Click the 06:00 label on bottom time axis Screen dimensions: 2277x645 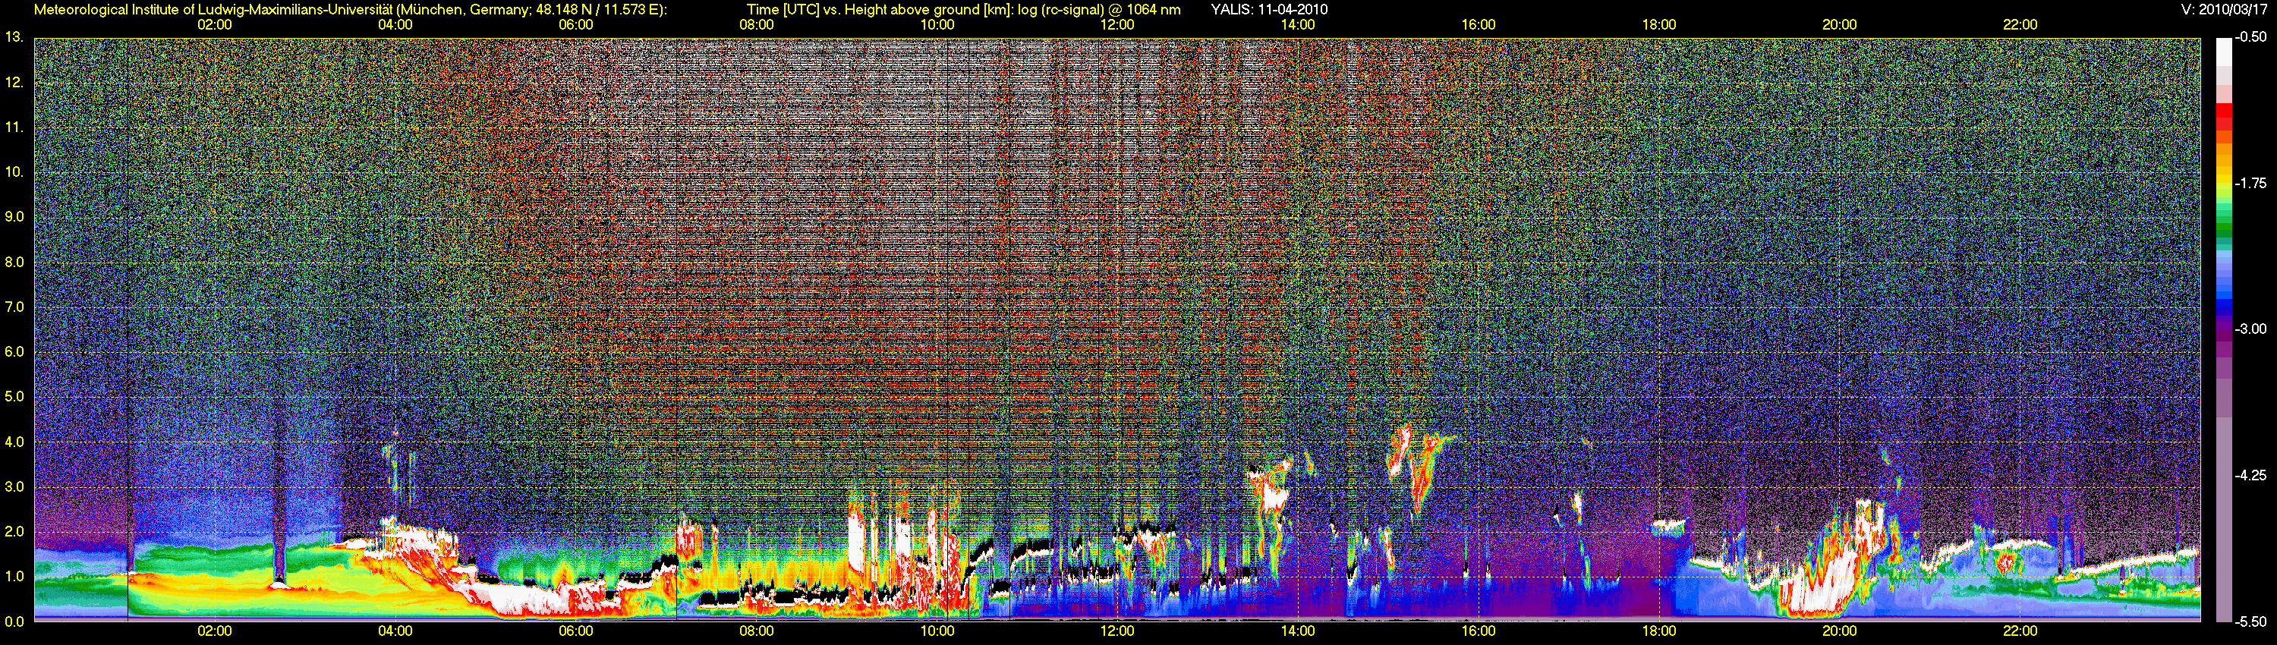click(x=575, y=631)
